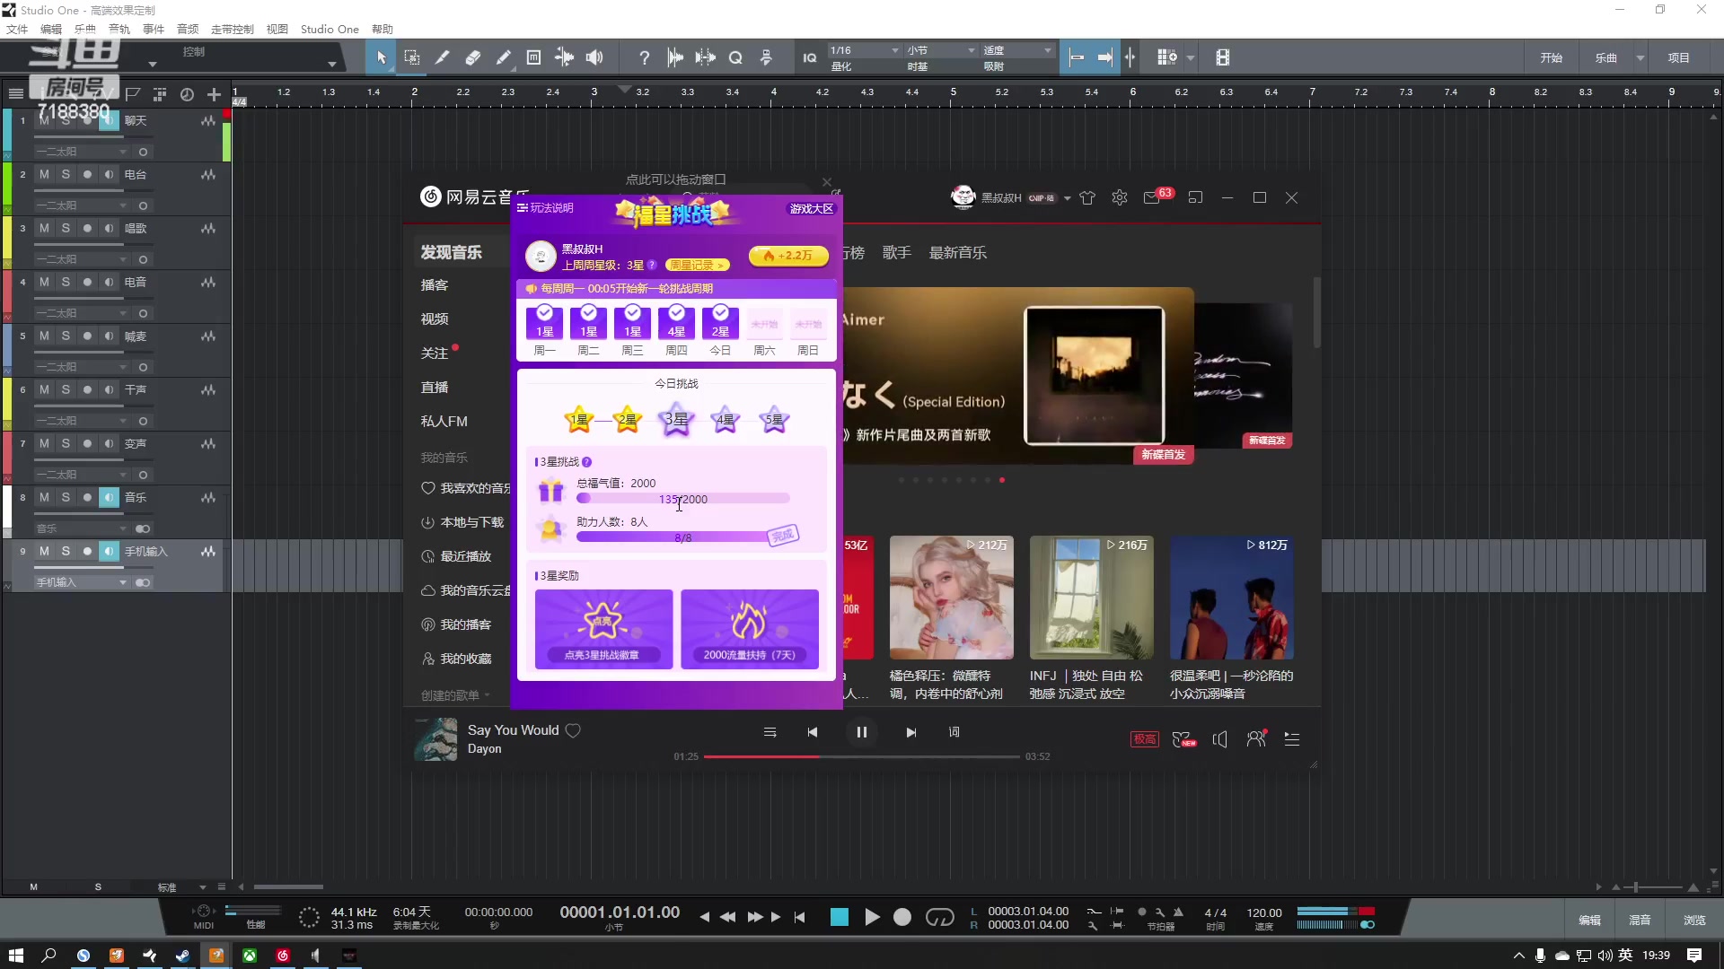This screenshot has height=969, width=1724.
Task: Click Studio One stop transport button
Action: coord(839,917)
